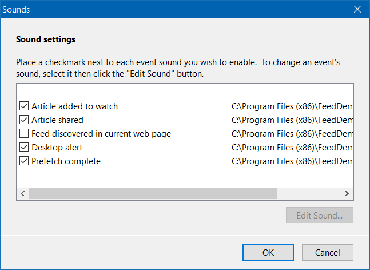Click the sound file path for Feed discovered row
This screenshot has height=270, width=370.
pyautogui.click(x=292, y=134)
